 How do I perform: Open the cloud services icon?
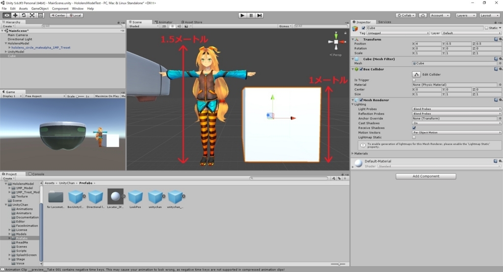tap(423, 15)
